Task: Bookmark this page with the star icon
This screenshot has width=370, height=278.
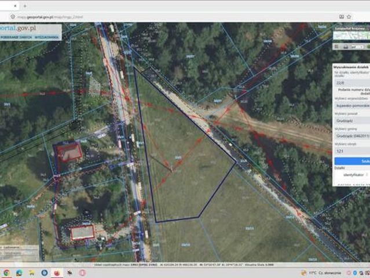Action: (x=349, y=17)
